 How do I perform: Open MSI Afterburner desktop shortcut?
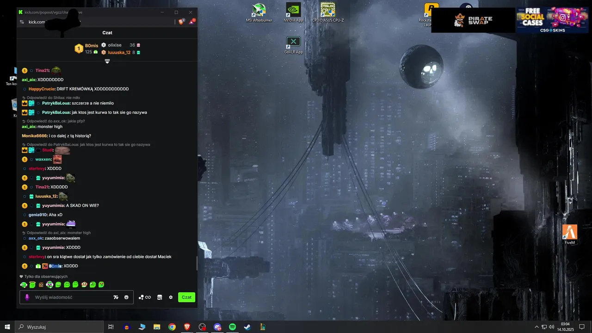(259, 13)
